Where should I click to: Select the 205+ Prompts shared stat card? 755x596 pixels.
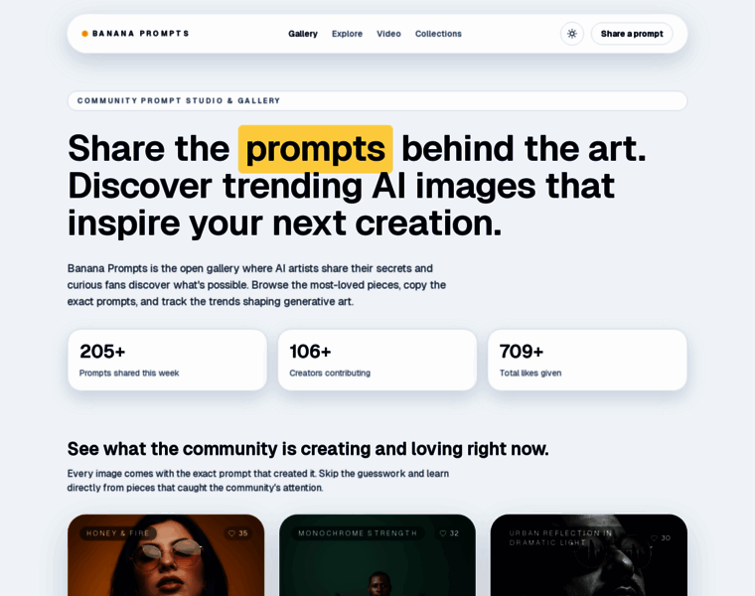tap(168, 361)
